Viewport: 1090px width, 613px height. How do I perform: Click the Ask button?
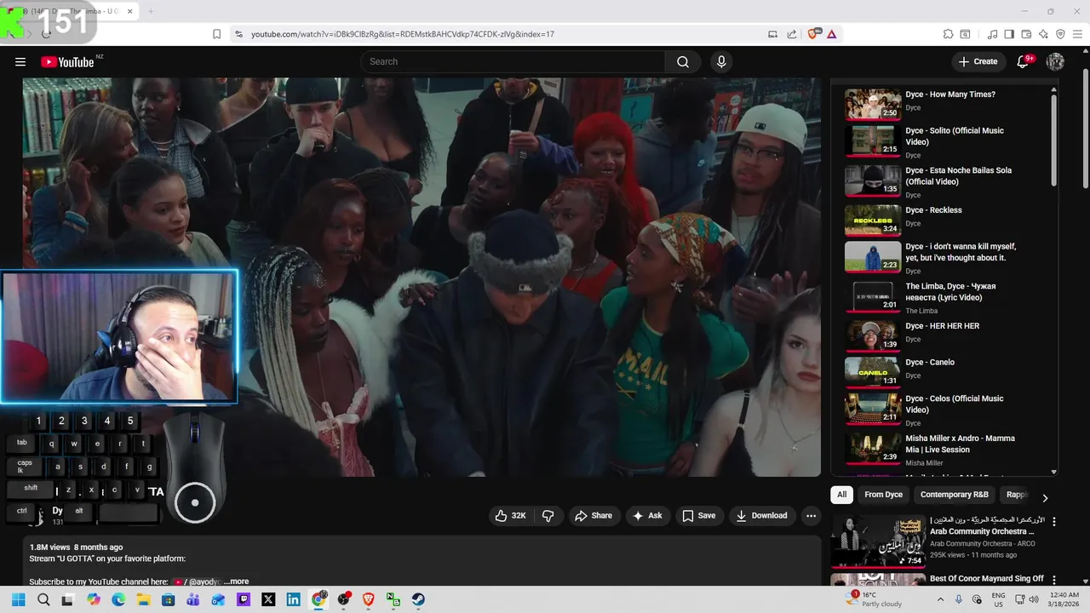point(647,515)
